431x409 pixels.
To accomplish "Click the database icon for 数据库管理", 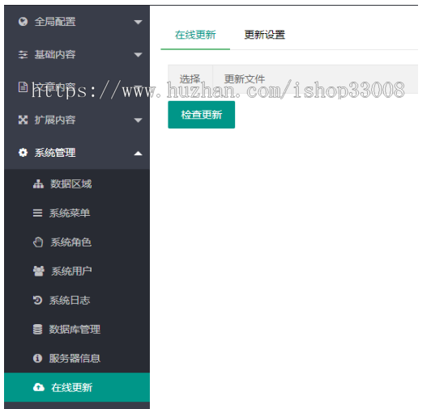I will 37,329.
